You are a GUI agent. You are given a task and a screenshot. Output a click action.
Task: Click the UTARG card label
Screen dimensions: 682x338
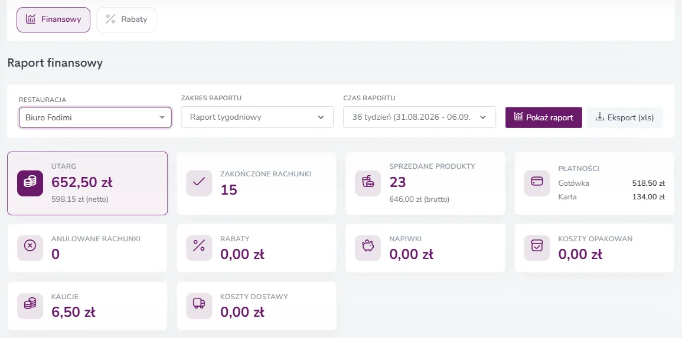tap(64, 166)
